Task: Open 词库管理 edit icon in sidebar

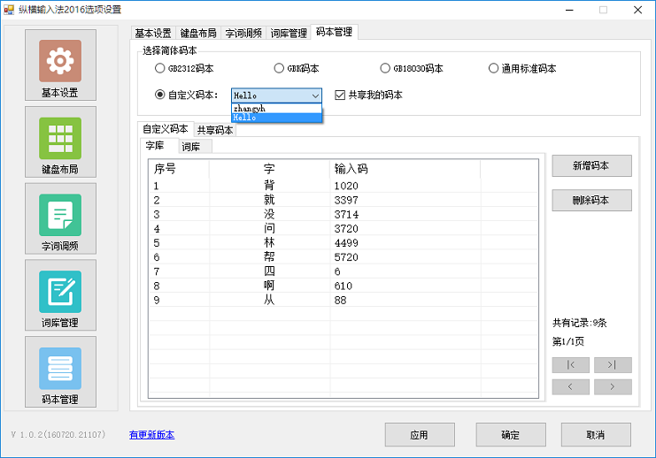Action: point(60,292)
